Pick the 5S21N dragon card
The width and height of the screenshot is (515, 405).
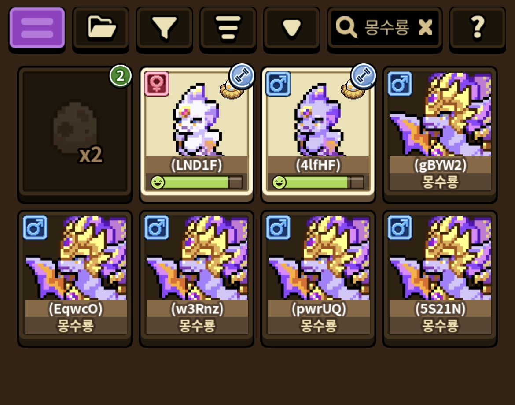[440, 278]
